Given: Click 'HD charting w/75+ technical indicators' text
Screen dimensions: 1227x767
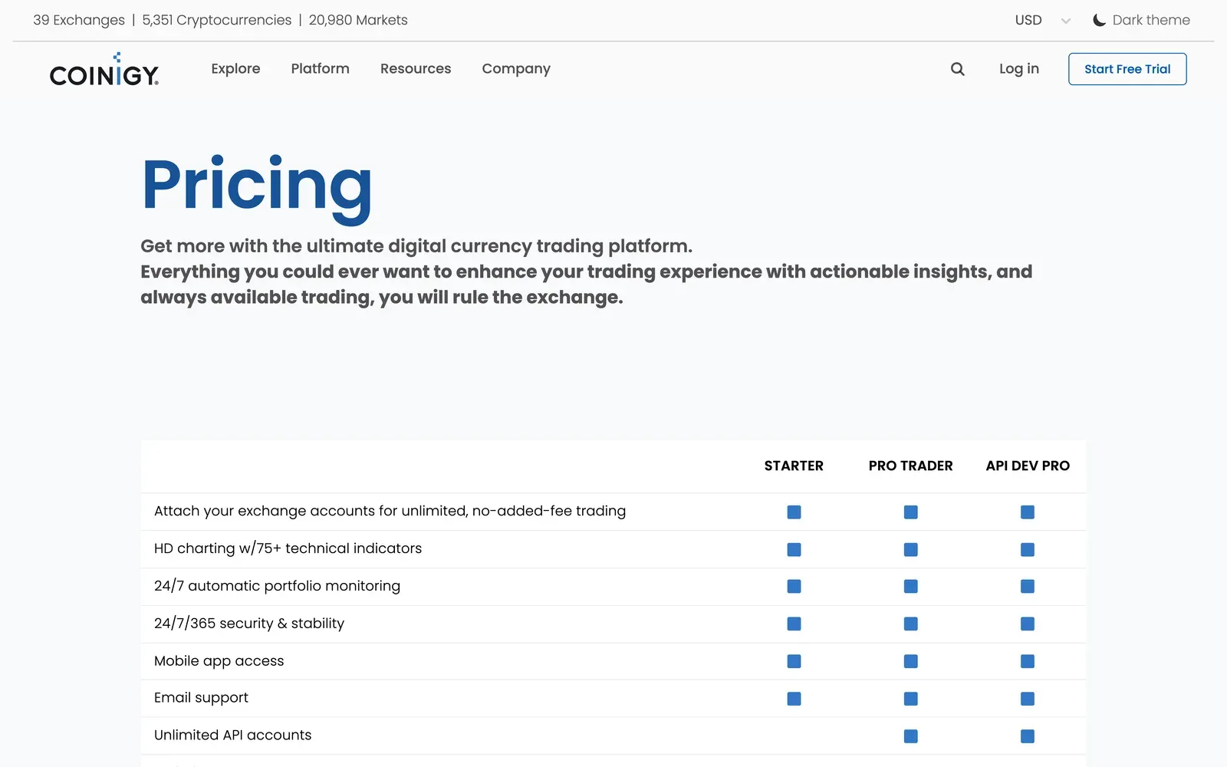Looking at the screenshot, I should (x=288, y=548).
